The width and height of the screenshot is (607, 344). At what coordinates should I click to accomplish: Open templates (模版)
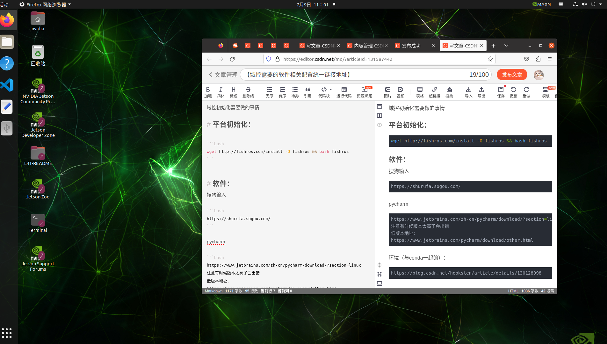click(546, 92)
